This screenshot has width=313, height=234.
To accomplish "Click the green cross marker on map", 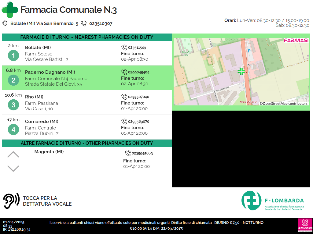I will tap(241, 72).
